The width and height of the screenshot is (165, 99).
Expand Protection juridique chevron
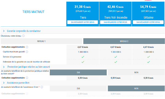[4, 67]
